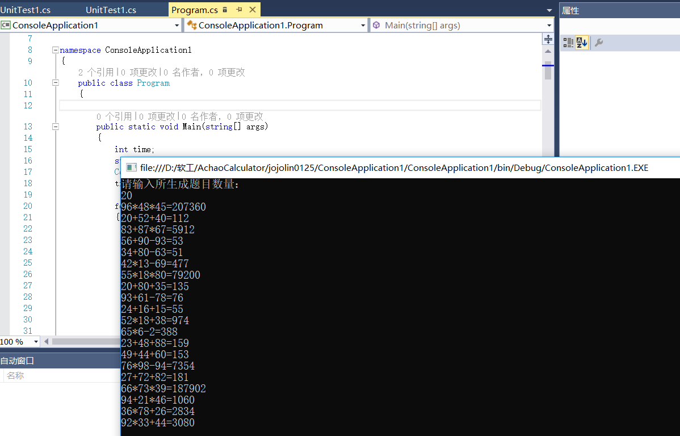Click the console window application icon
Viewport: 680px width, 436px height.
tap(132, 167)
